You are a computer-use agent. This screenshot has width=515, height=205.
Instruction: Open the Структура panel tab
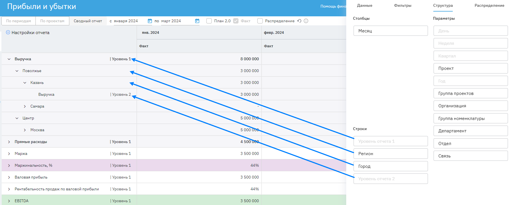(443, 5)
